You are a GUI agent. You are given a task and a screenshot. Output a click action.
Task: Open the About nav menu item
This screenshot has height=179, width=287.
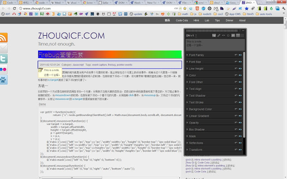pyautogui.click(x=242, y=20)
